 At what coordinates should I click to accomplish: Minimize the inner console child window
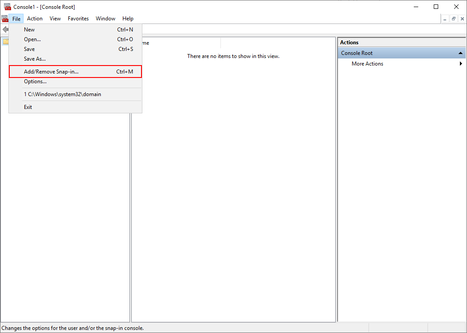pyautogui.click(x=445, y=19)
